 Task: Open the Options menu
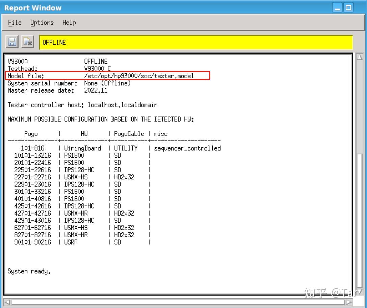point(42,22)
